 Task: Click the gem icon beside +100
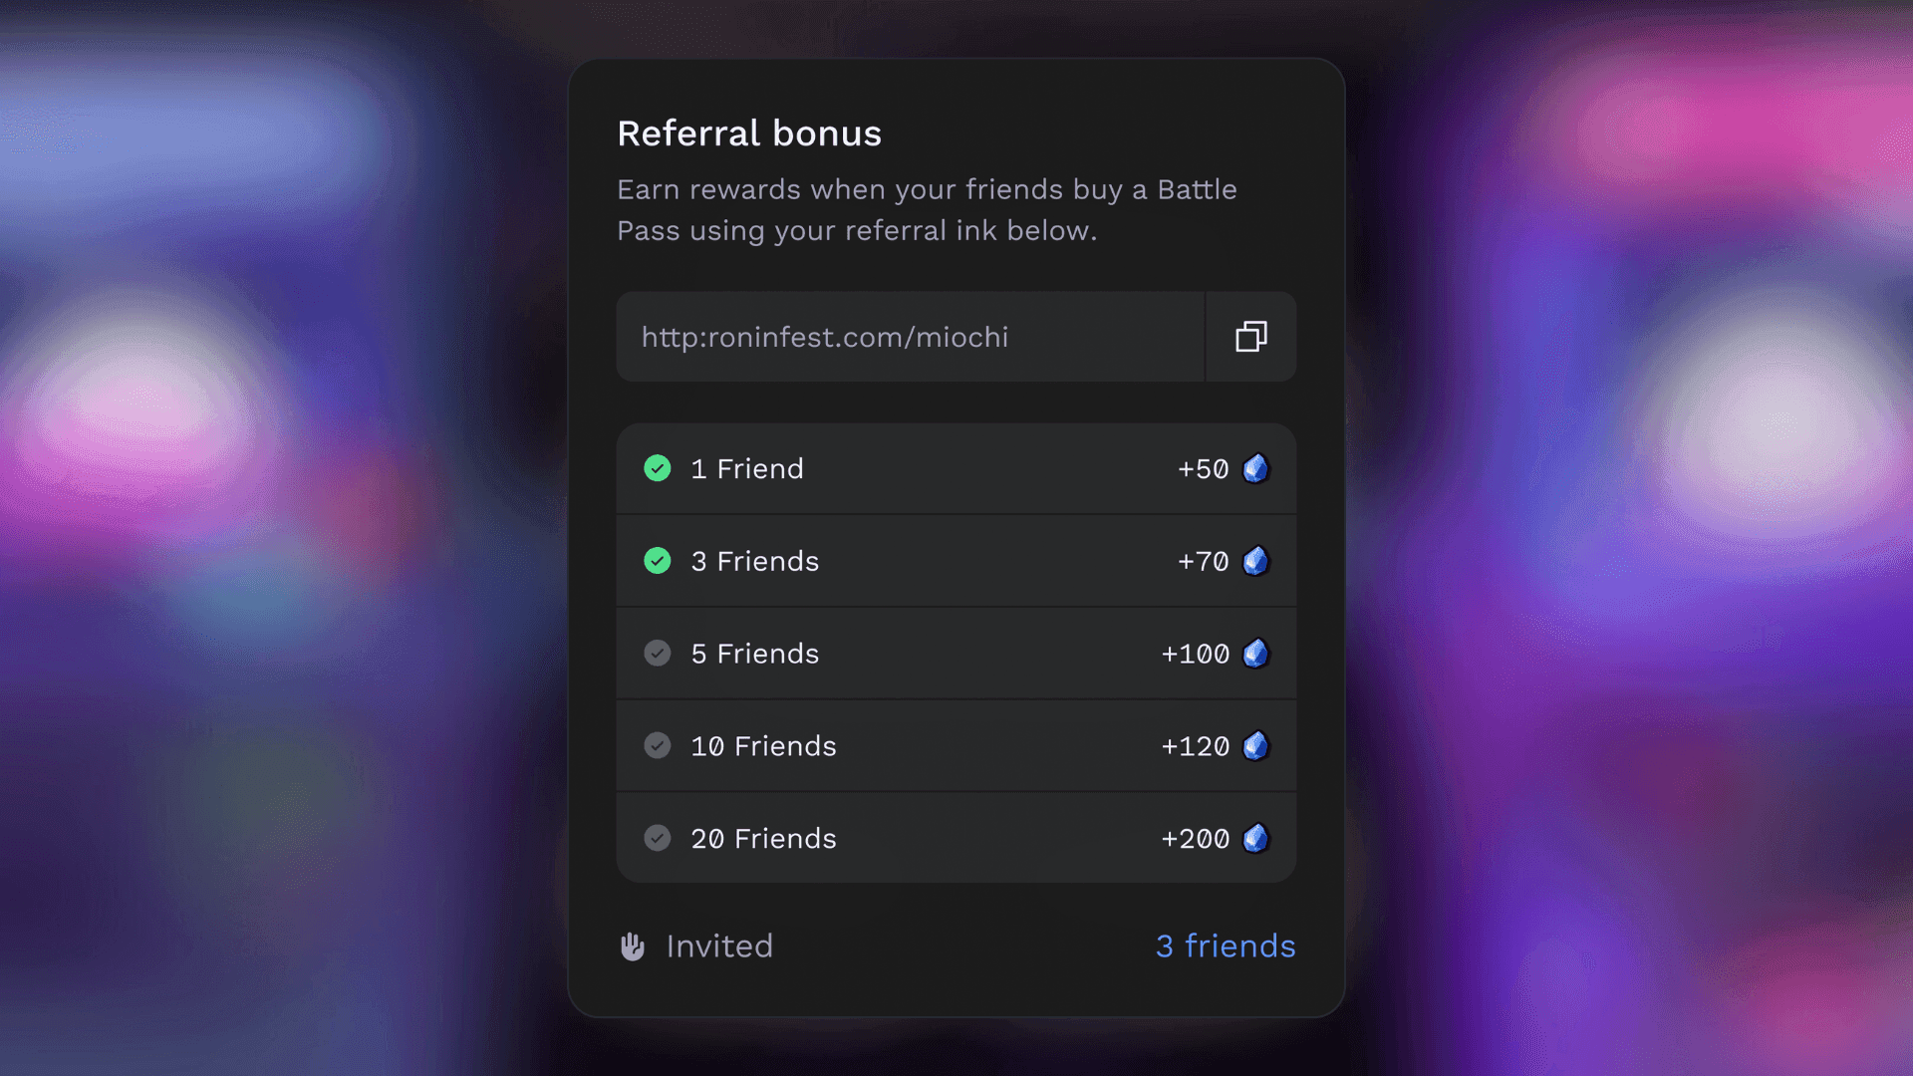coord(1255,654)
